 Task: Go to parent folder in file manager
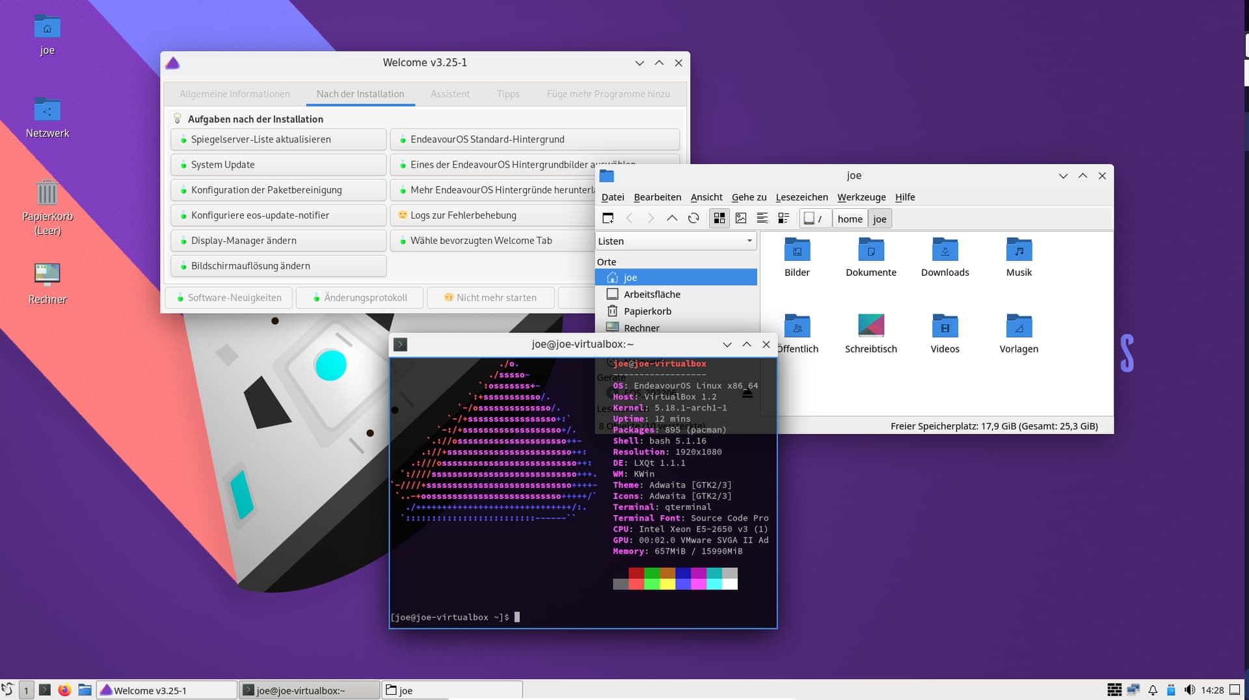(x=672, y=219)
